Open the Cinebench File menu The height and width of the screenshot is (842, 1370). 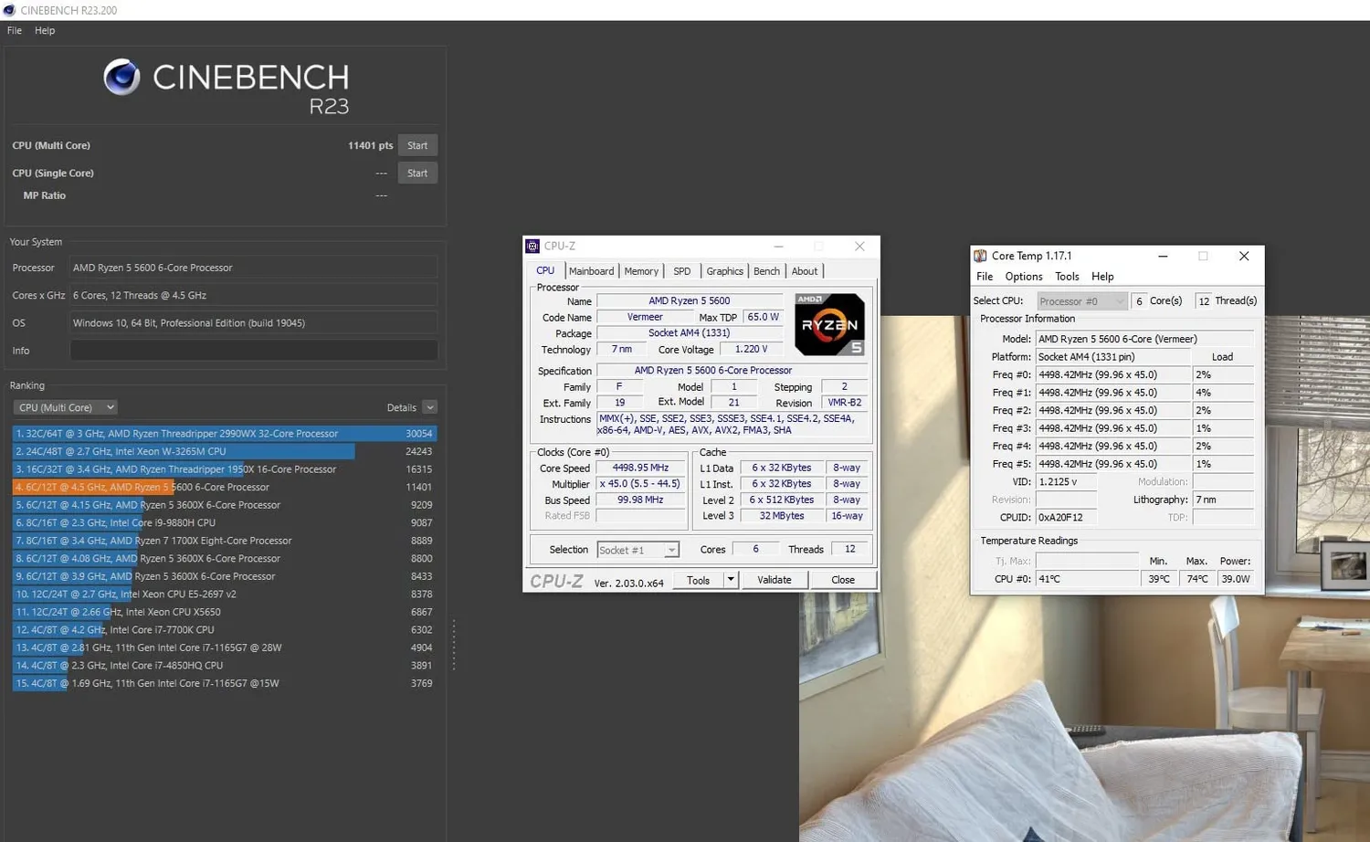tap(15, 30)
